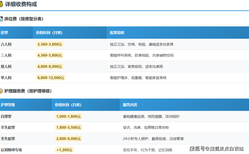This screenshot has width=249, height=154.
Task: Click the 6,800-12,000元 price tag
Action: pos(51,78)
